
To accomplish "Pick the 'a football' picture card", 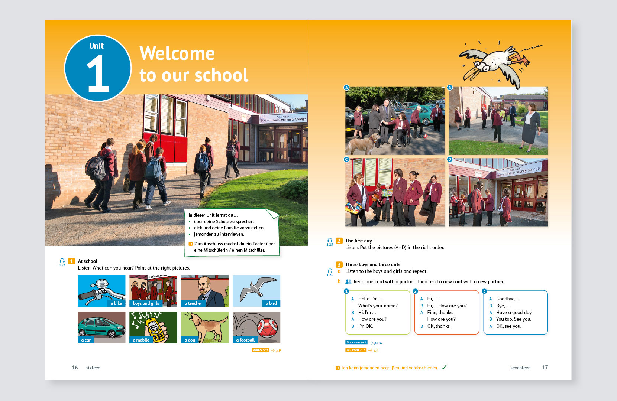I will [x=256, y=327].
